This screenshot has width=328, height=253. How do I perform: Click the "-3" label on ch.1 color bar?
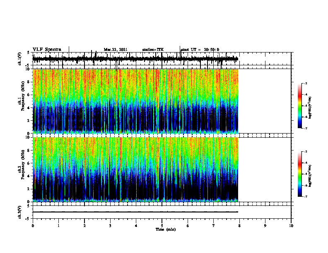[x=305, y=83]
